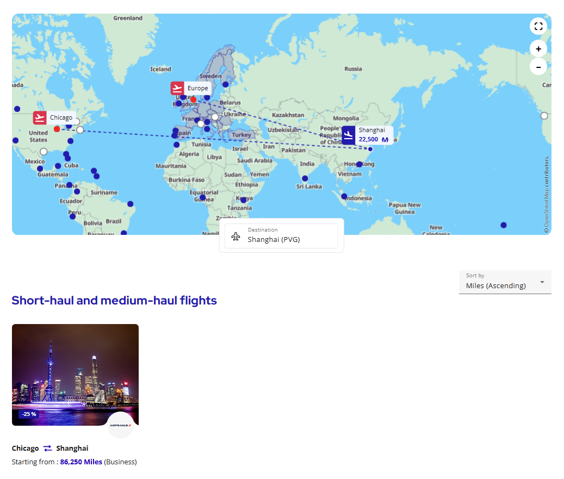Open the Sort by dropdown

coord(505,282)
